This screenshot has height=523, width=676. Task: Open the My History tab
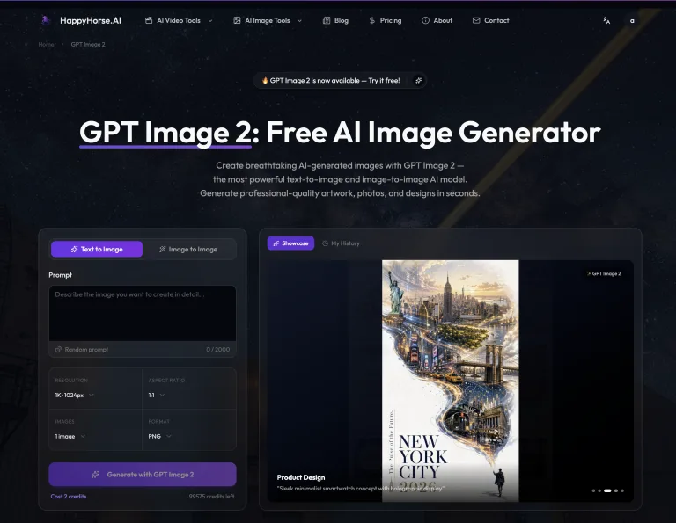[x=341, y=243]
